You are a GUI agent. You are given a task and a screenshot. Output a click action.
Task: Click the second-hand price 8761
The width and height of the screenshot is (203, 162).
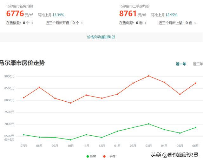tap(128, 14)
